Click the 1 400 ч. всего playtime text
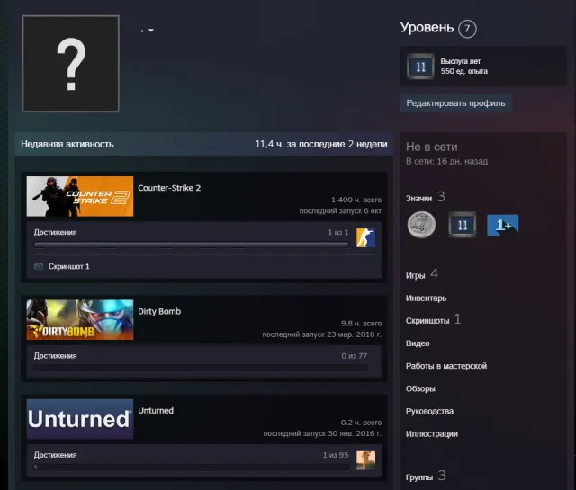576x490 pixels. 356,200
